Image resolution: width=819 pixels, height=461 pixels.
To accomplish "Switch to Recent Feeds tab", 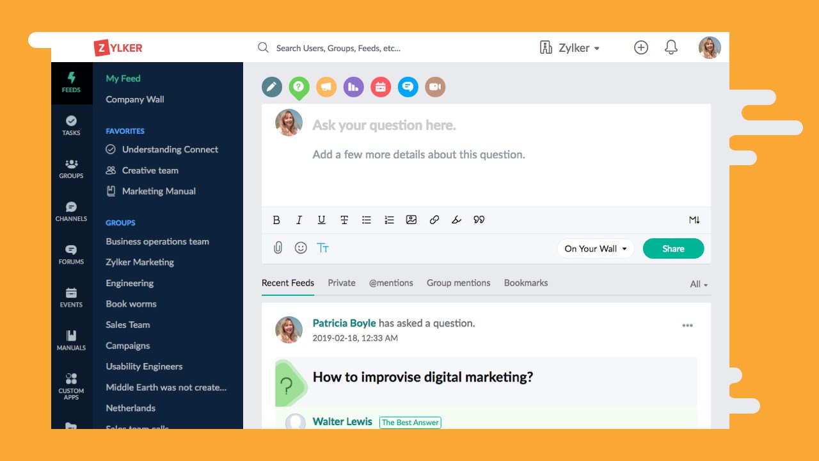I will pos(288,283).
